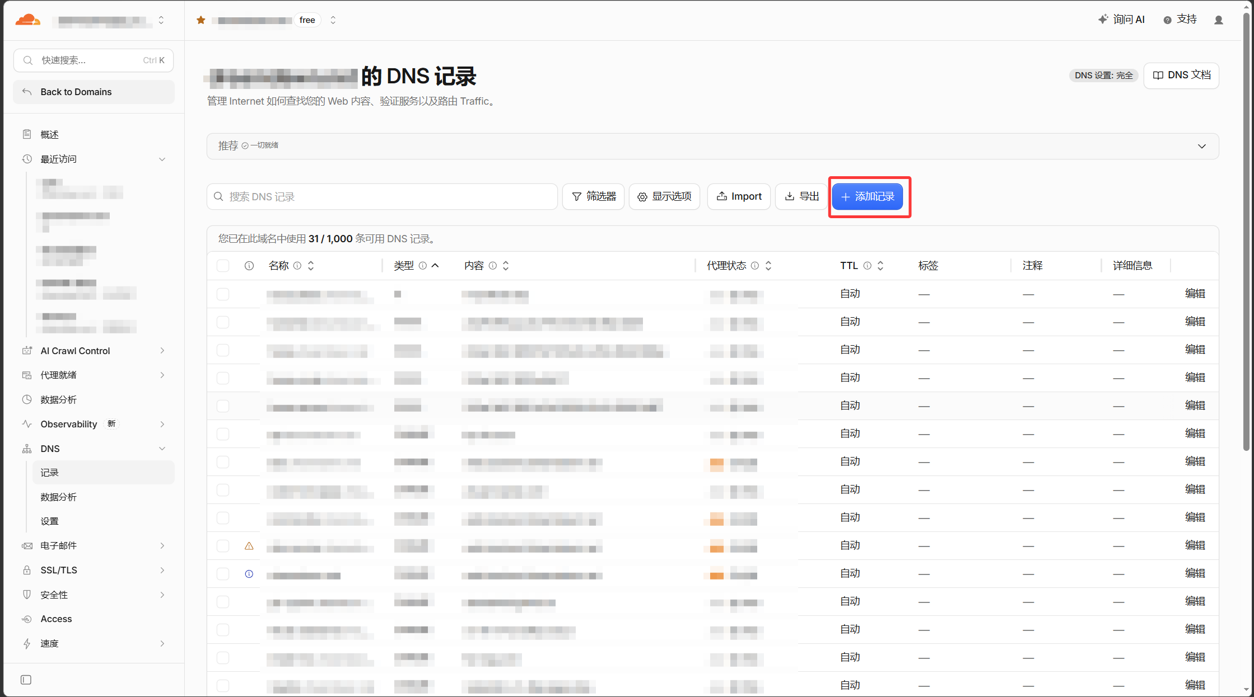Screen dimensions: 1254x697
Task: Click info icon next to 代理状态 column
Action: [755, 266]
